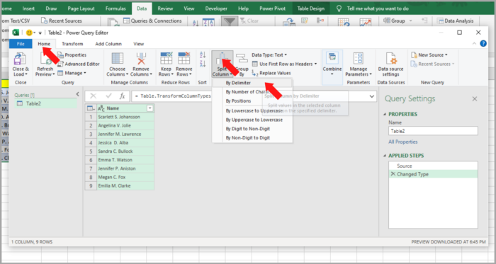Collapse the Power Query ribbon
This screenshot has width=496, height=264.
(x=474, y=44)
